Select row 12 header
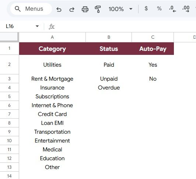The height and width of the screenshot is (179, 196). [9, 158]
